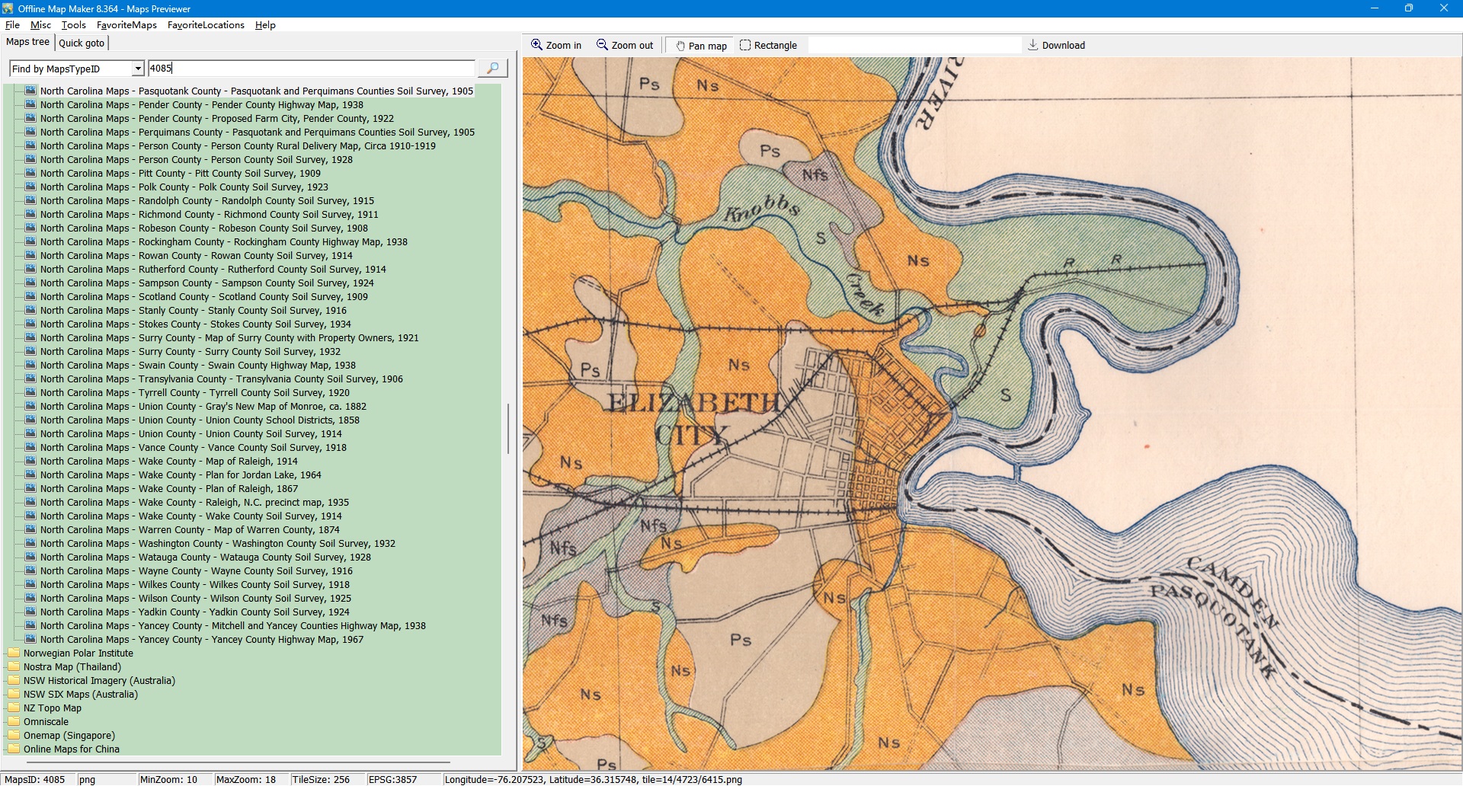Screen dimensions: 1463x786
Task: Open the Find by MapsTypeID dropdown
Action: (137, 69)
